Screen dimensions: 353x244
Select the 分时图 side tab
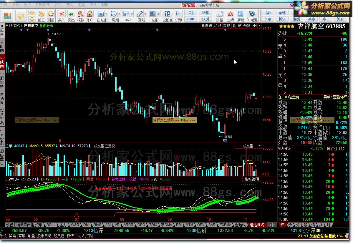coord(2,46)
